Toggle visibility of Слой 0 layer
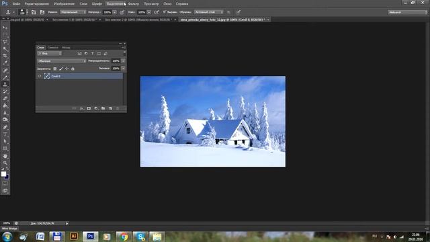Viewport: 430px width, 242px height. 40,76
